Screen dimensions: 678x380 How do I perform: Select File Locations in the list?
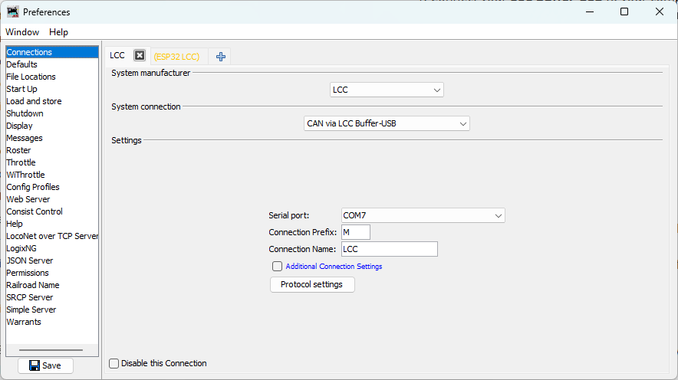[x=52, y=77]
